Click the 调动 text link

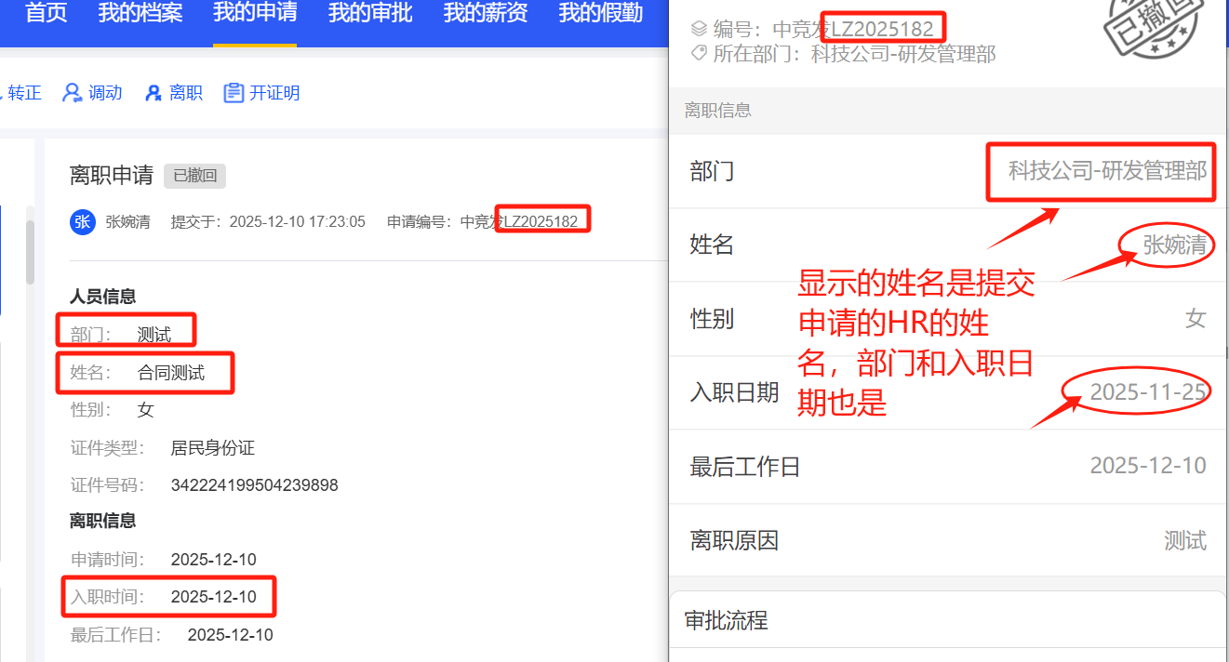[x=105, y=93]
